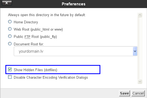Click the Preferences title bar
Screen dimensions: 147x98
coord(73,4)
